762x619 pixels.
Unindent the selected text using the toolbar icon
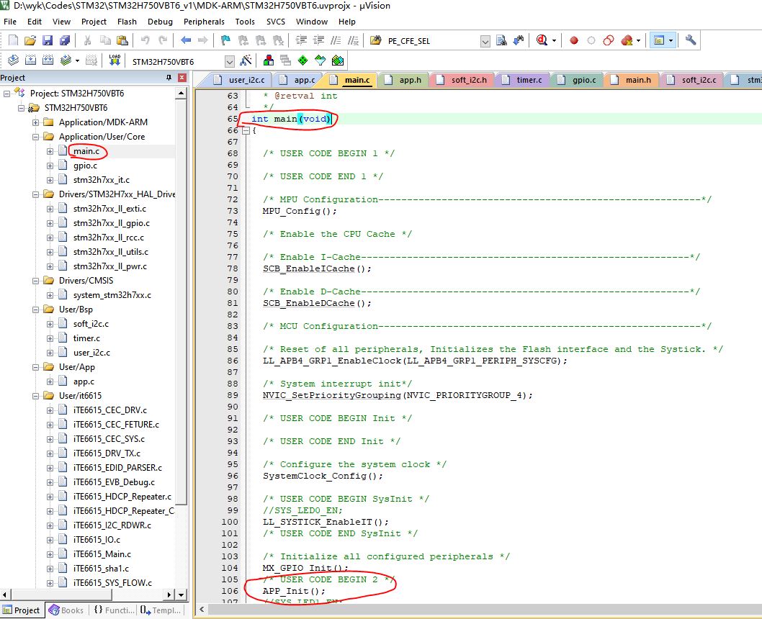pyautogui.click(x=319, y=41)
